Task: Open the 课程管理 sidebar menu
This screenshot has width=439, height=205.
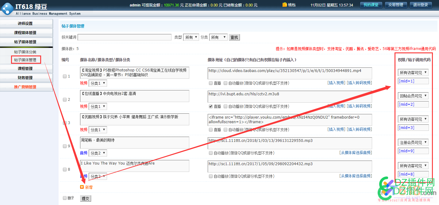Action: point(26,69)
